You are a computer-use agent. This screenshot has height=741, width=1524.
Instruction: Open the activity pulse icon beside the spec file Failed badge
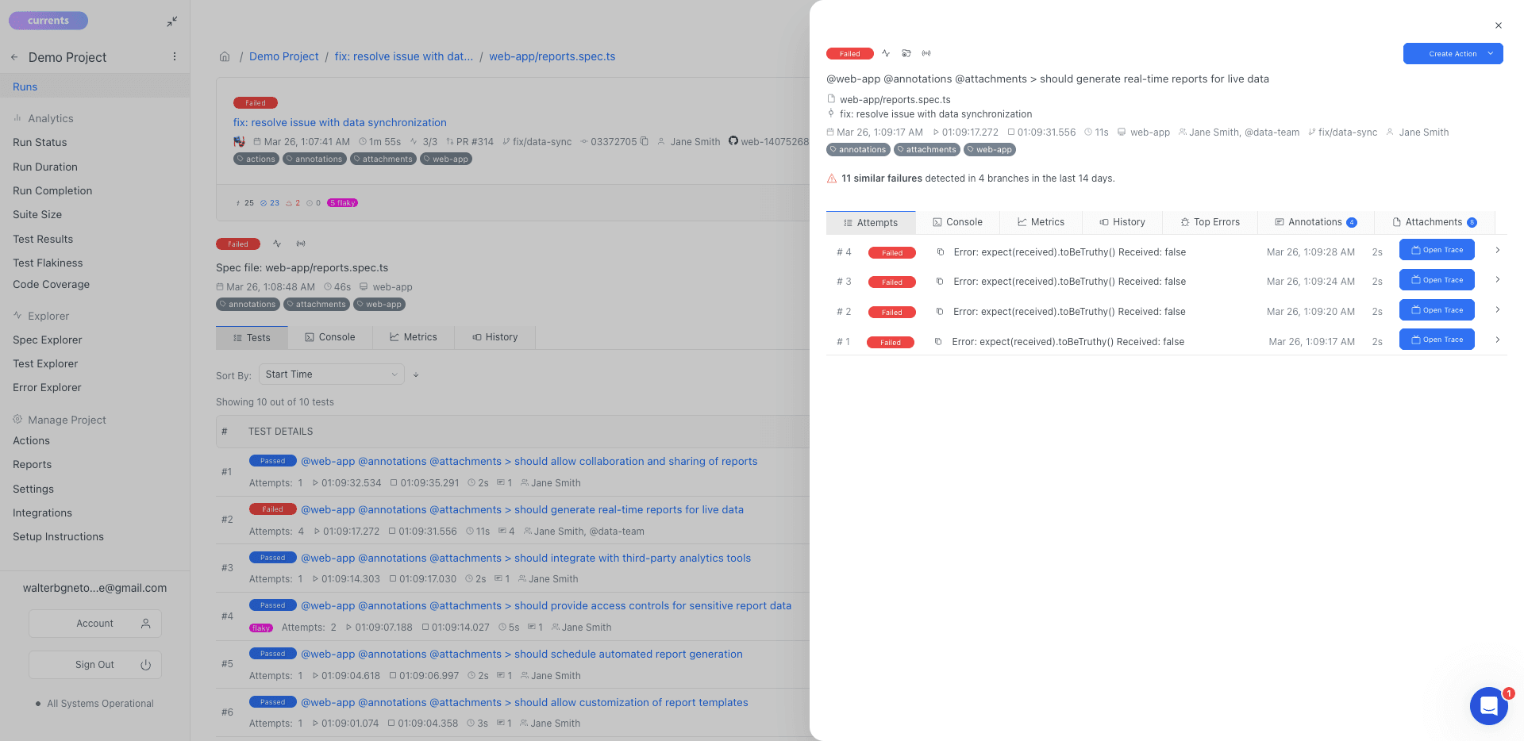(x=277, y=244)
